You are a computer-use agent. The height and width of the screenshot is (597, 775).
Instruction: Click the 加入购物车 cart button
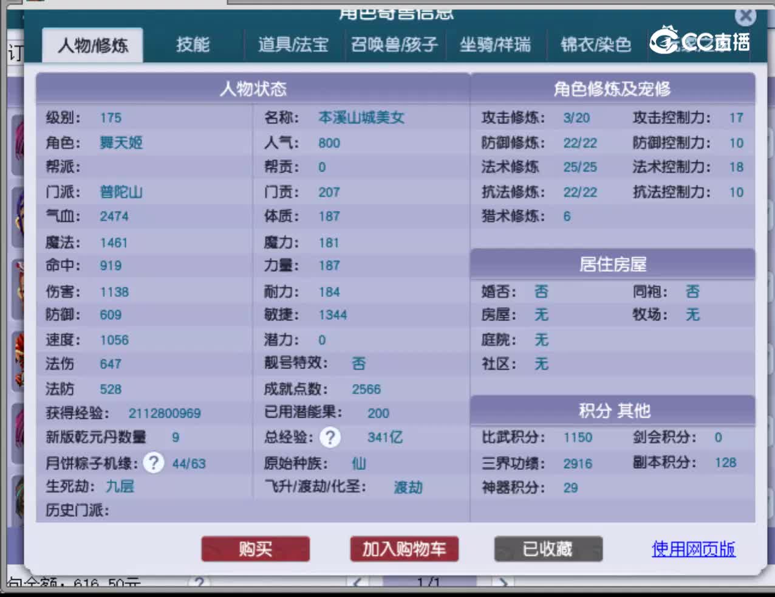click(x=403, y=548)
